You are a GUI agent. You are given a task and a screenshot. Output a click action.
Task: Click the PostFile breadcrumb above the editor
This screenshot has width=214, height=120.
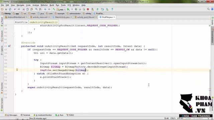tap(21, 22)
